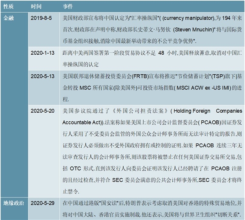Click the 事件 column header
Screen dimensions: 245x220
[68, 7]
